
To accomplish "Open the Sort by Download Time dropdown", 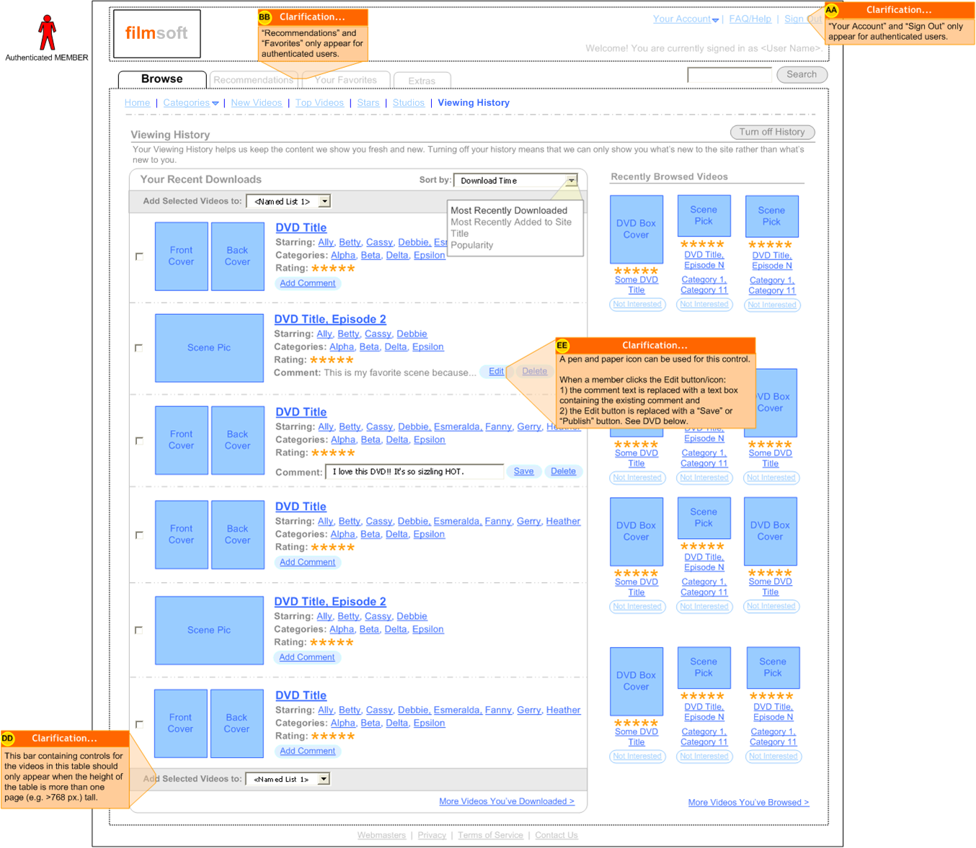I will pos(571,181).
